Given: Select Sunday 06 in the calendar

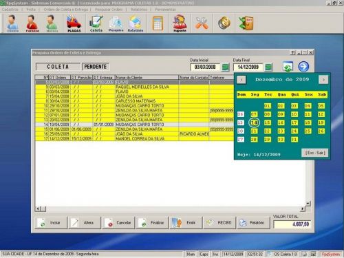Looking at the screenshot, I should 240,114.
